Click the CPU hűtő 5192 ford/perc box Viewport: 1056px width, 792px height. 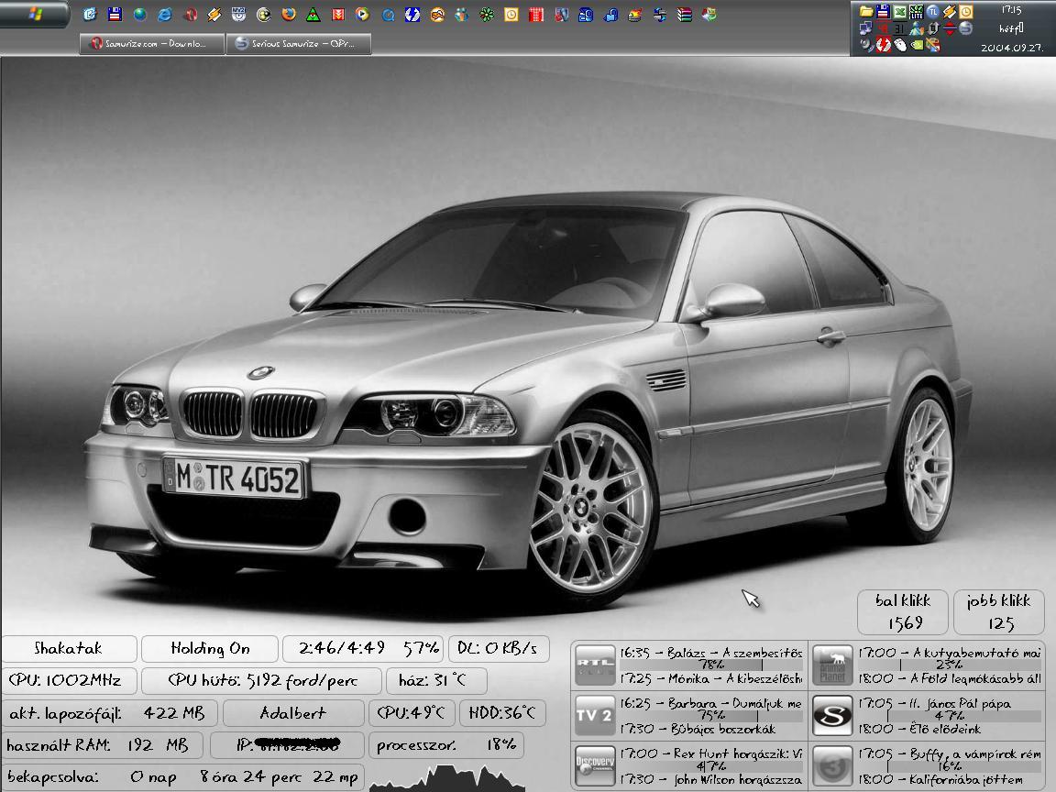(x=261, y=680)
